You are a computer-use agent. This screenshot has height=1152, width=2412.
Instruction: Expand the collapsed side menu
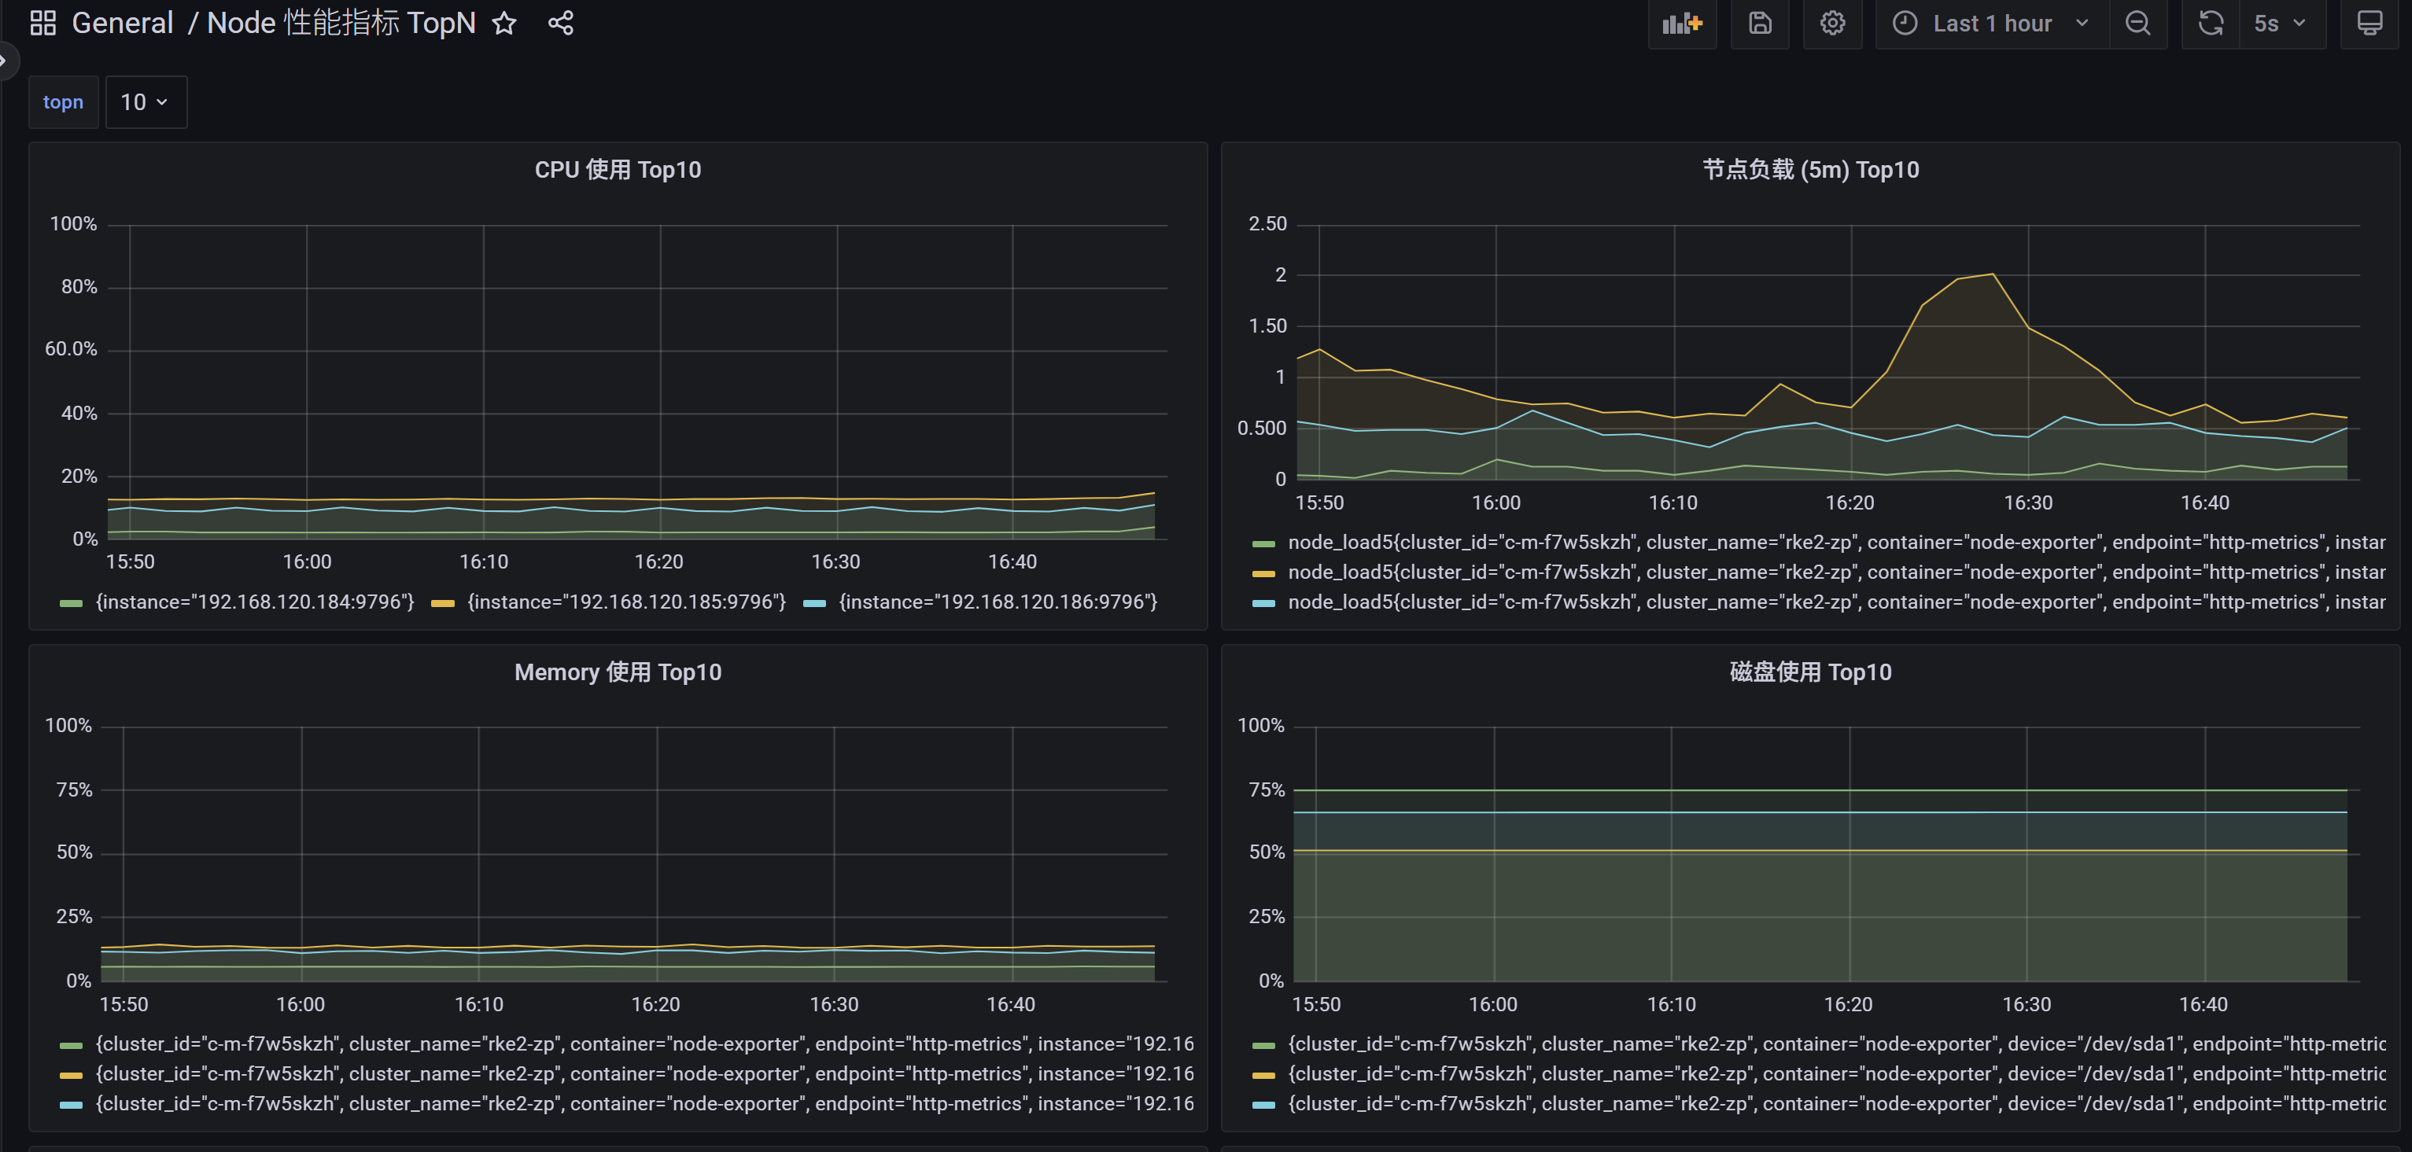6,62
